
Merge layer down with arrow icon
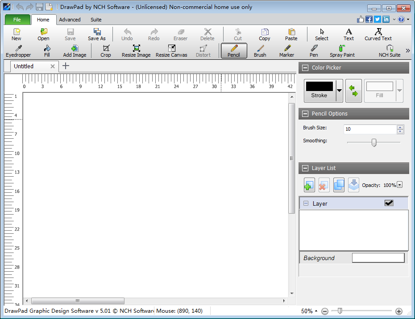(x=353, y=185)
